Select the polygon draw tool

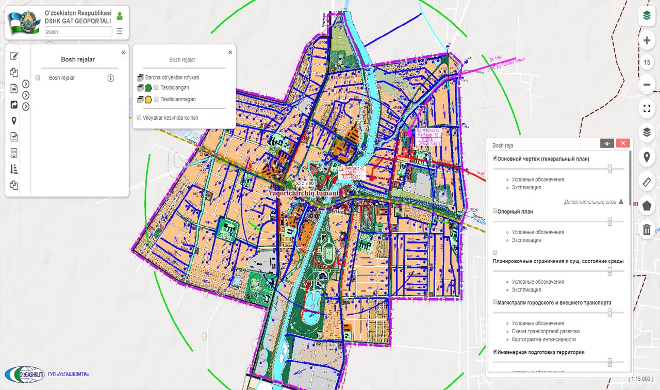(x=647, y=205)
